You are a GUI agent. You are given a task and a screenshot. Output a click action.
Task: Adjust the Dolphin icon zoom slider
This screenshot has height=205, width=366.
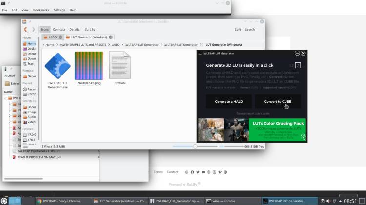(x=195, y=146)
